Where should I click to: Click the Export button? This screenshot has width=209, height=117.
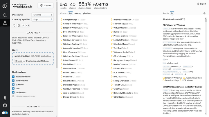point(202,4)
